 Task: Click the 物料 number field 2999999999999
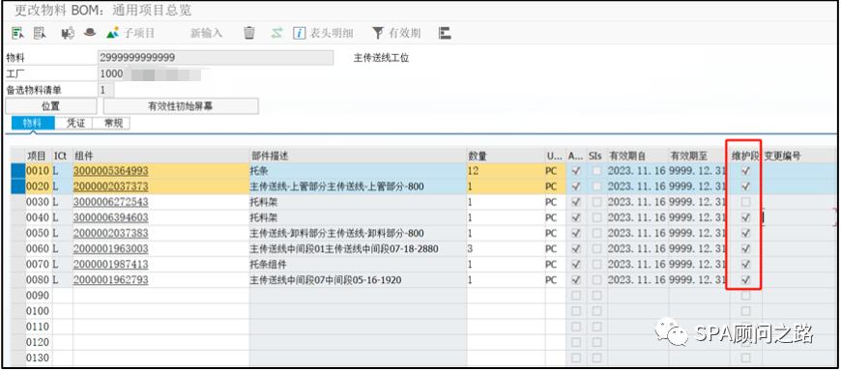[x=216, y=58]
